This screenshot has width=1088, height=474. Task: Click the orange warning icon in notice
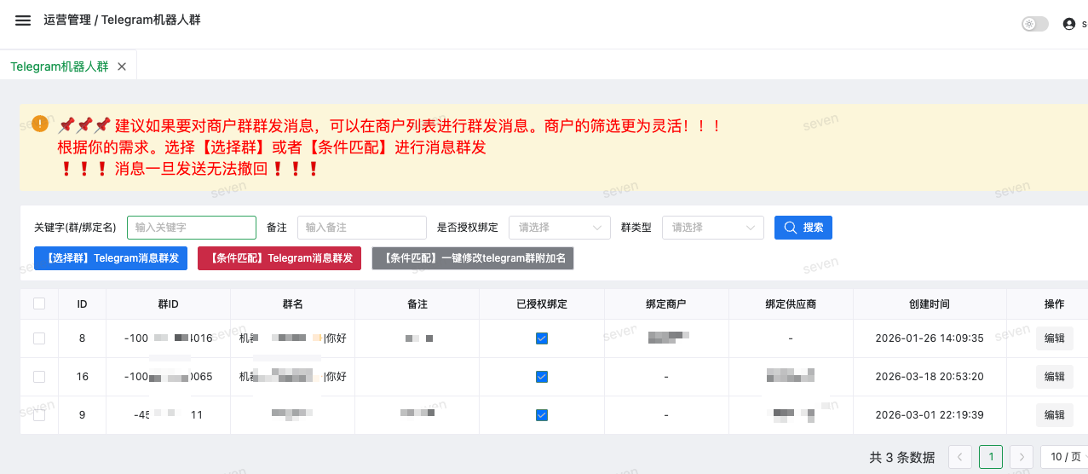40,124
